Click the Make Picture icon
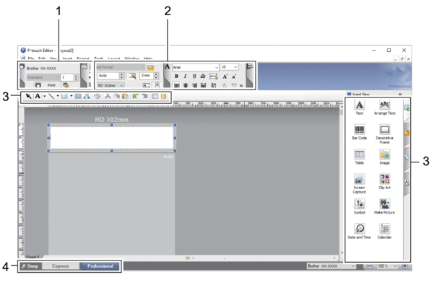The height and width of the screenshot is (288, 434). pos(384,206)
